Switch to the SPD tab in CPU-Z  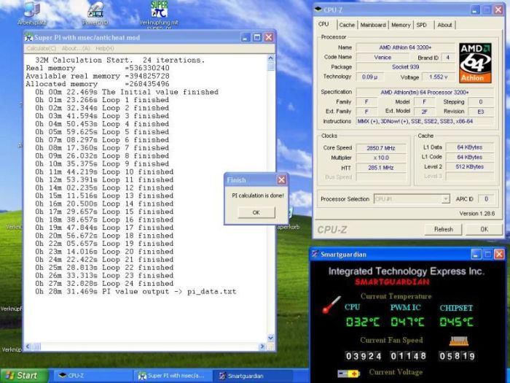point(422,25)
